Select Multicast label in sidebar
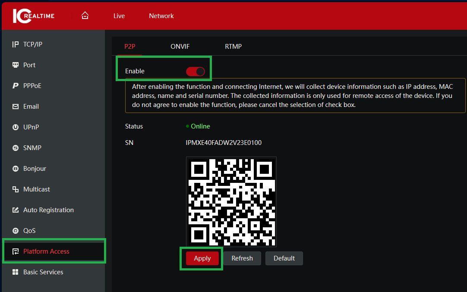Image resolution: width=467 pixels, height=292 pixels. click(x=36, y=189)
